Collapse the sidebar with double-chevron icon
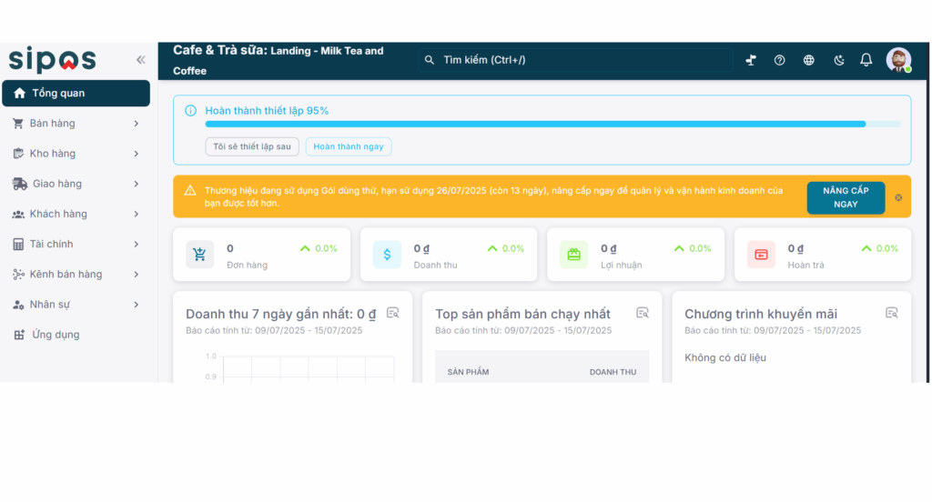Screen dimensions: 932x502 click(140, 60)
